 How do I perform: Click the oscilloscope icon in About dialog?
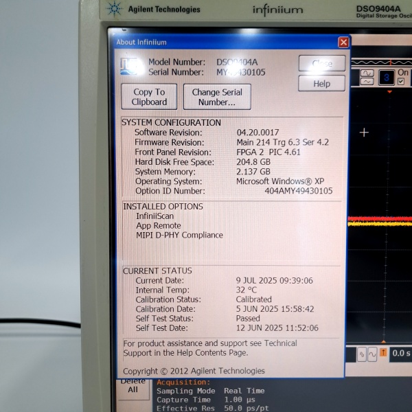(131, 67)
